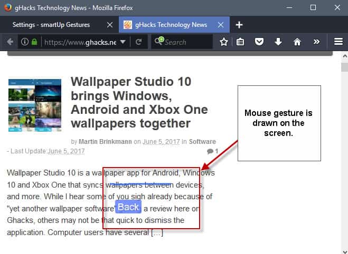This screenshot has height=254, width=348.
Task: Click the June 5, 2017 publish date
Action: coord(161,142)
